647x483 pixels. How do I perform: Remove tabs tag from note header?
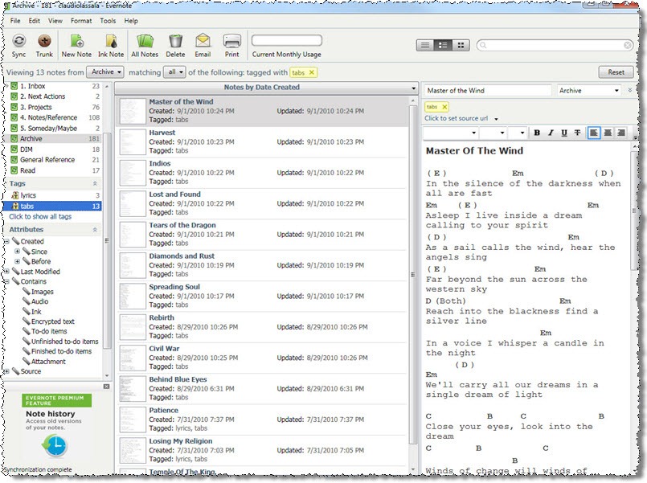(x=444, y=107)
